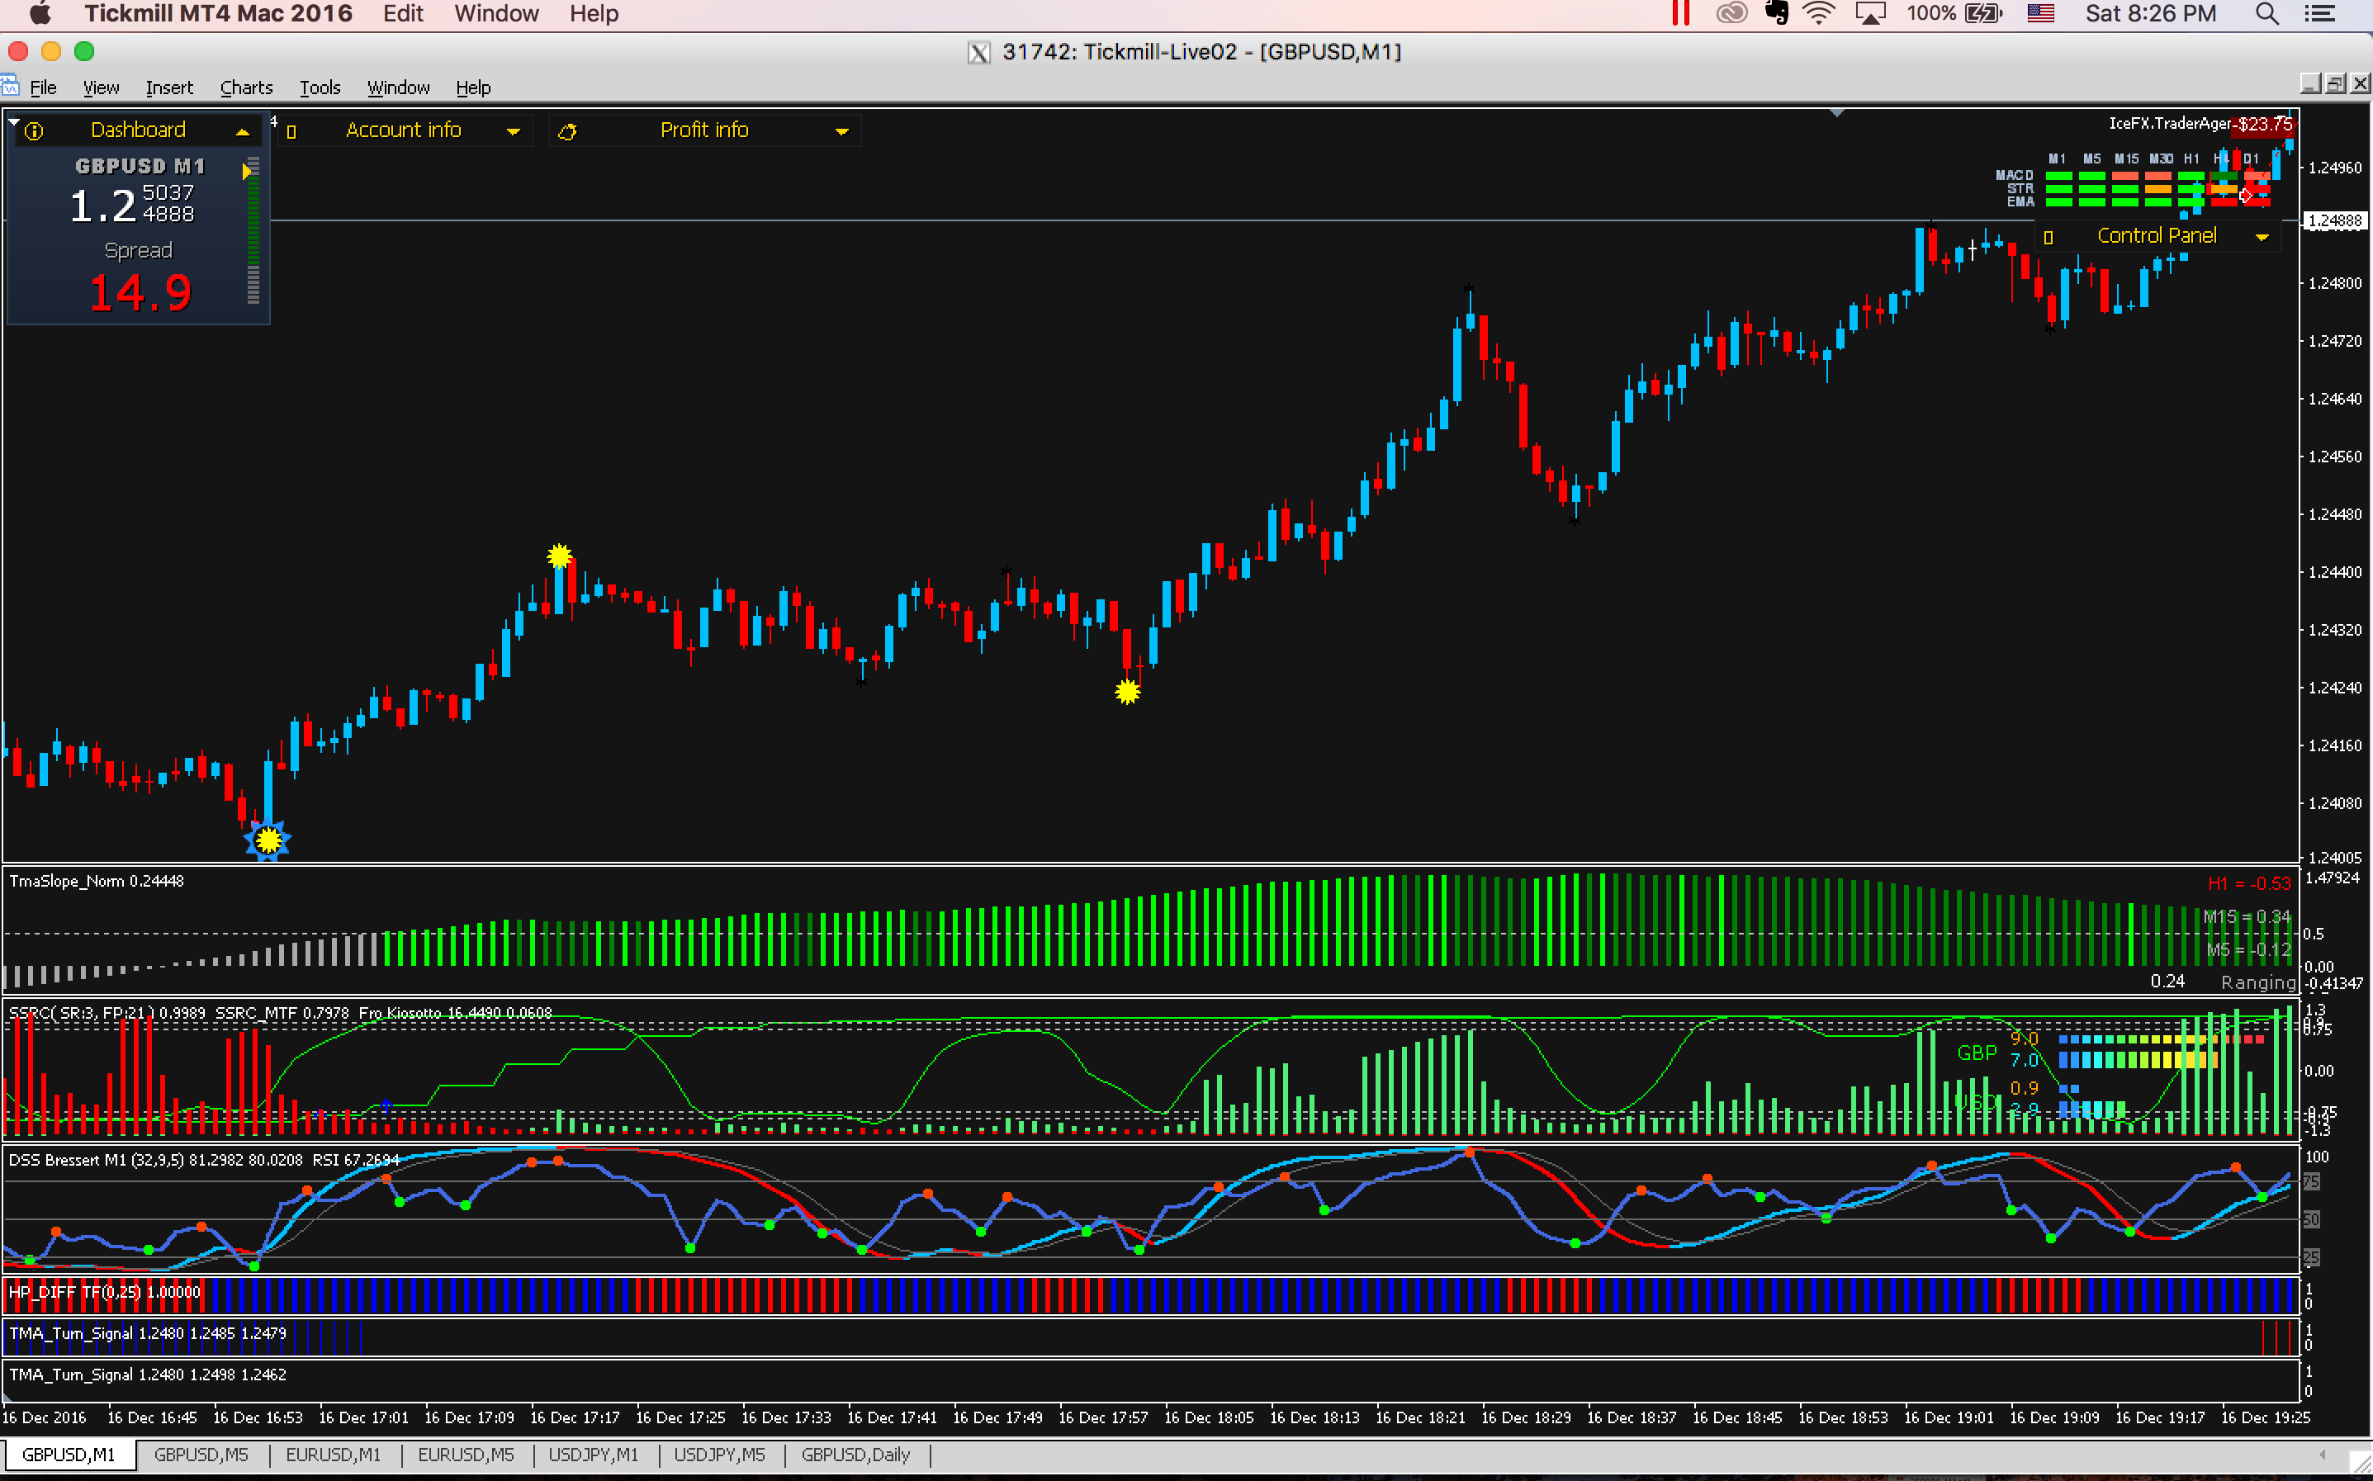Click the IceFX.TraderAgent label
Image resolution: width=2373 pixels, height=1481 pixels.
(2169, 124)
